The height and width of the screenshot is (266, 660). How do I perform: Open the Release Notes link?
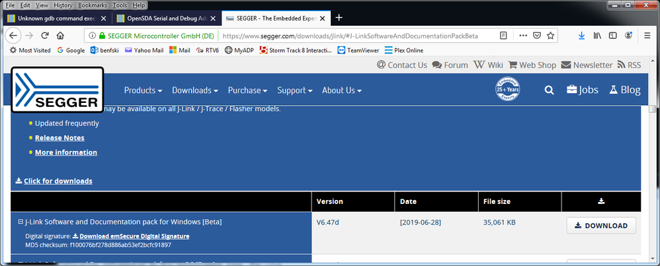60,138
